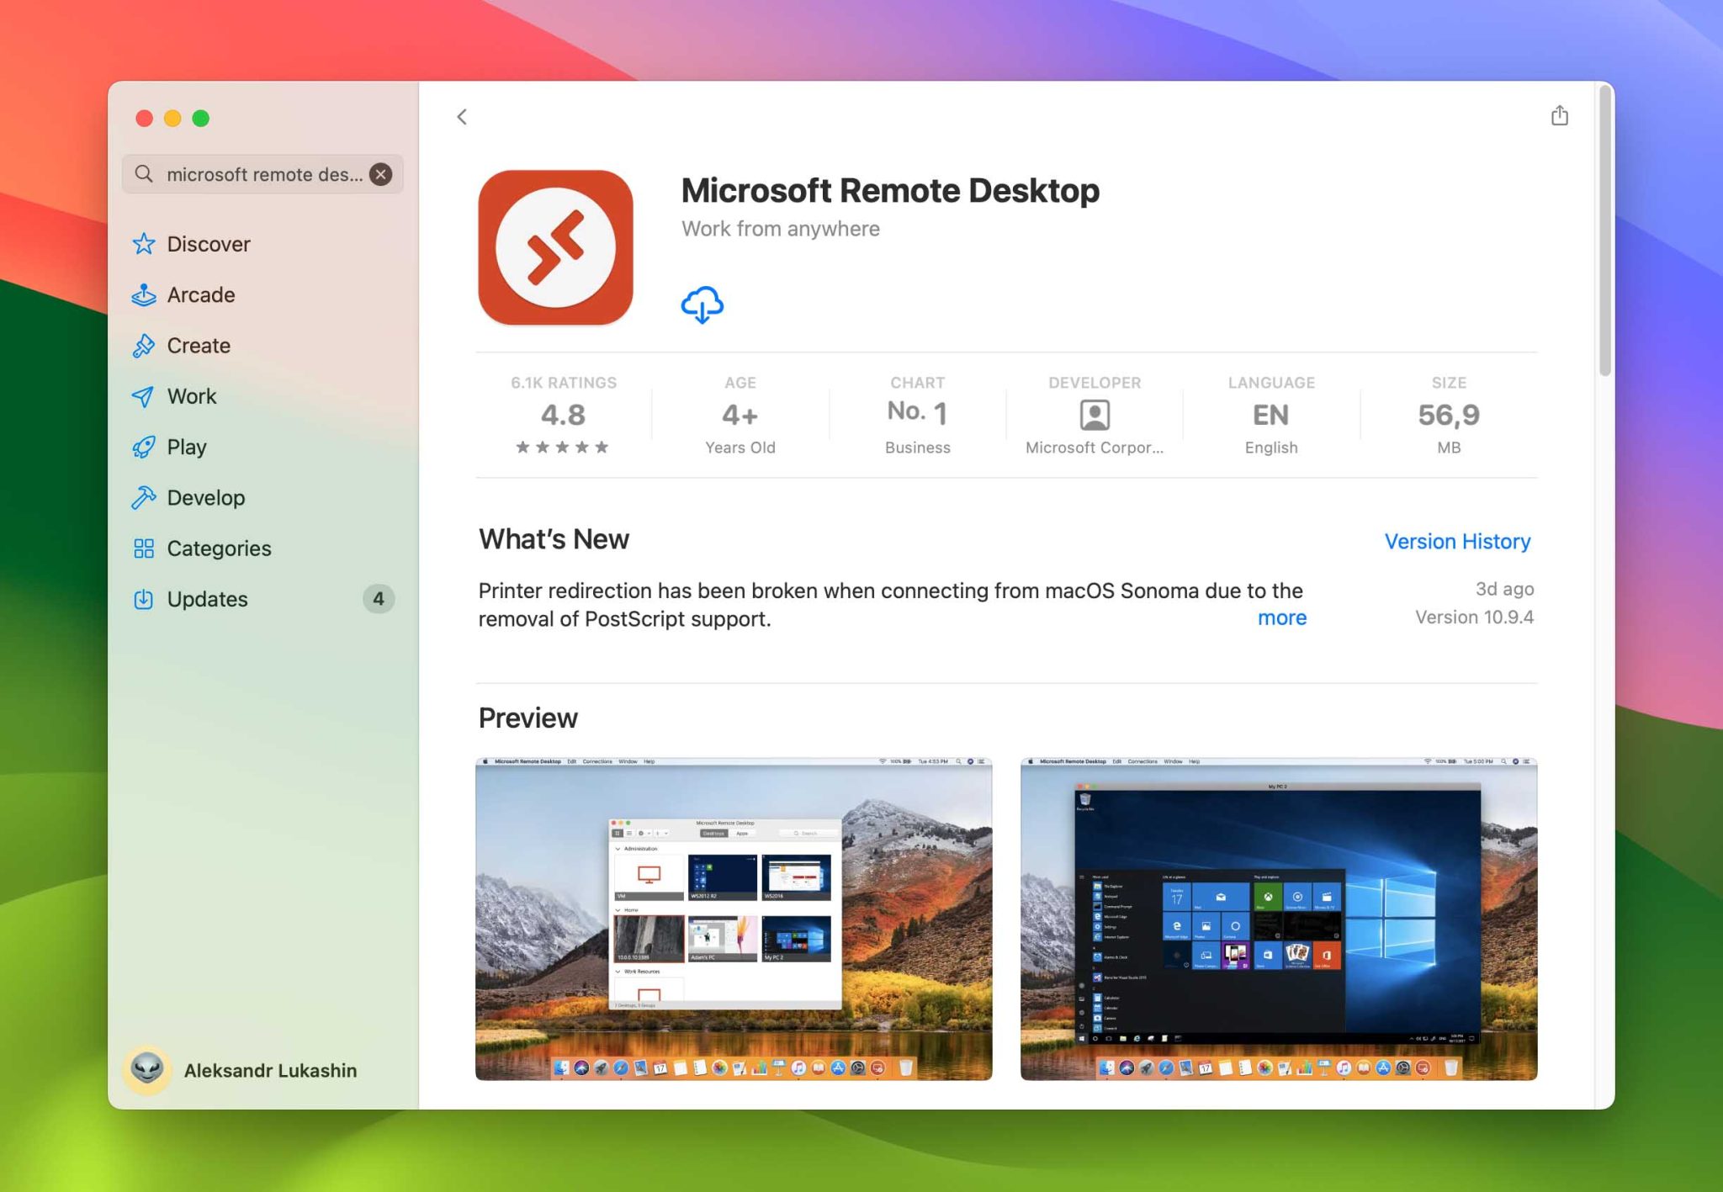This screenshot has height=1192, width=1723.
Task: View Microsoft Corporation developer page
Action: [1094, 414]
